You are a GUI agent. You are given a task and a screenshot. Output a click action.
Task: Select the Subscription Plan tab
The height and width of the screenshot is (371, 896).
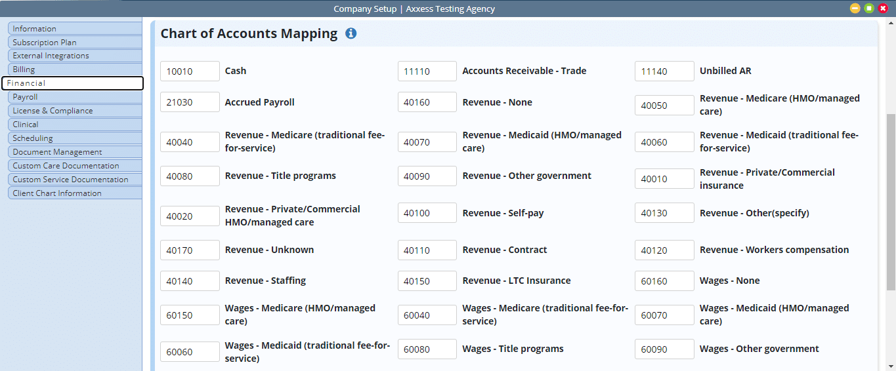[x=75, y=42]
